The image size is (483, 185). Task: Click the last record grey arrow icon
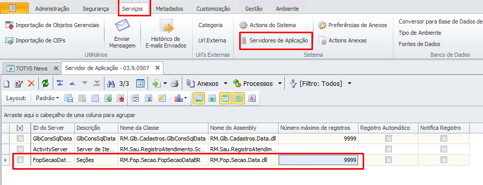click(x=97, y=83)
